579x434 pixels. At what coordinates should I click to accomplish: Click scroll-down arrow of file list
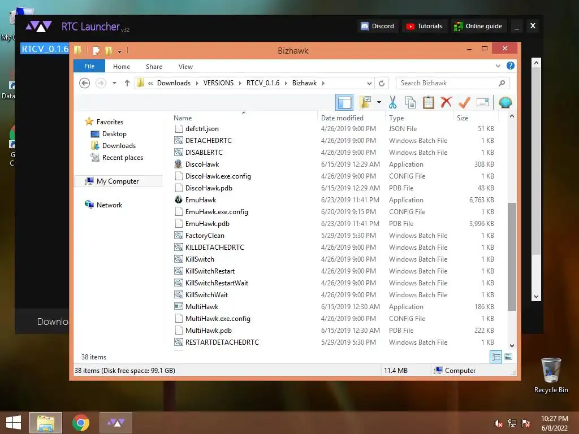[512, 345]
